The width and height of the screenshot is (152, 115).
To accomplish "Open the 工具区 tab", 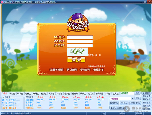I will pyautogui.click(x=116, y=93).
